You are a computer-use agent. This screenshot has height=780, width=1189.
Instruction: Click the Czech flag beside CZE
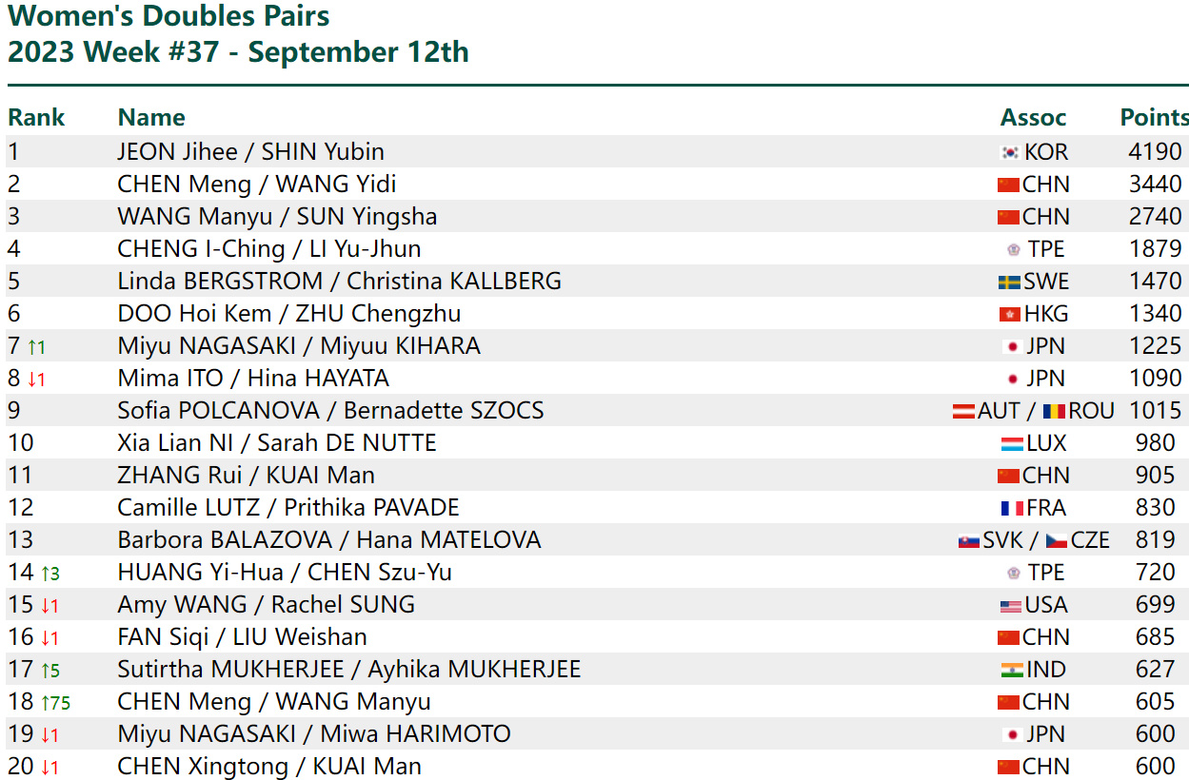coord(1057,540)
